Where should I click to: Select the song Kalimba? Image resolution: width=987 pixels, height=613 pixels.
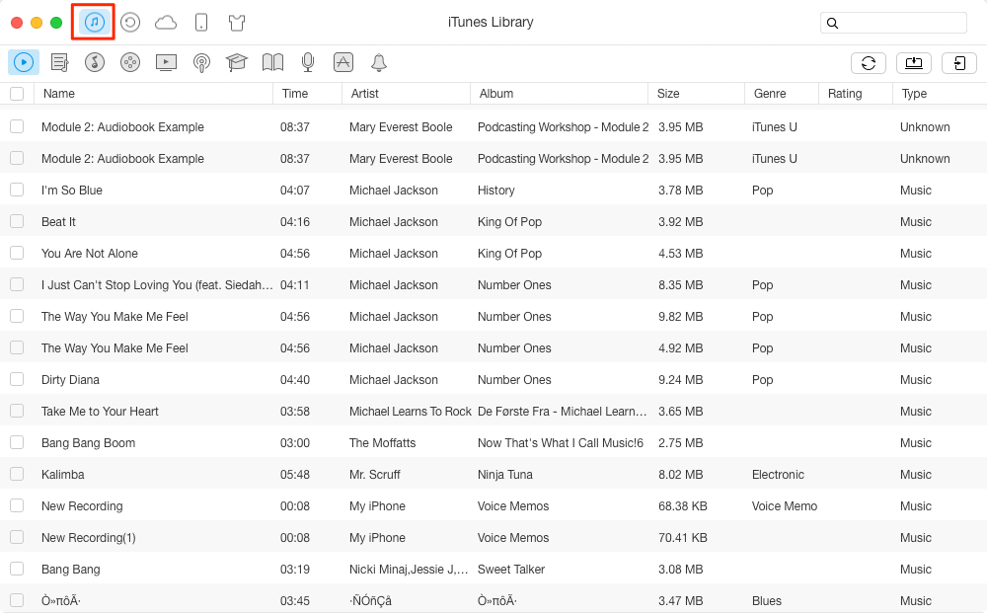(62, 475)
